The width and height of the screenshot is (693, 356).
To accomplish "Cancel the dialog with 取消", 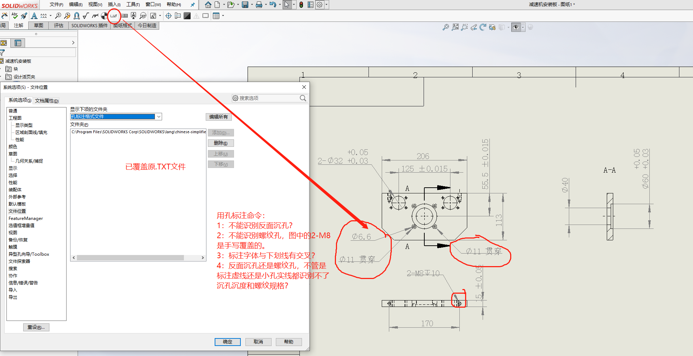I will coord(258,342).
